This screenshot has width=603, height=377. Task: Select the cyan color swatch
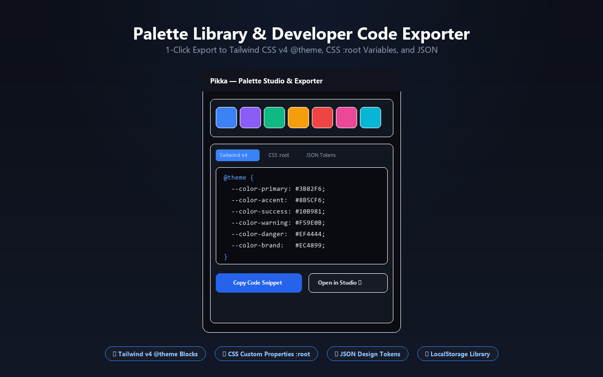point(370,117)
